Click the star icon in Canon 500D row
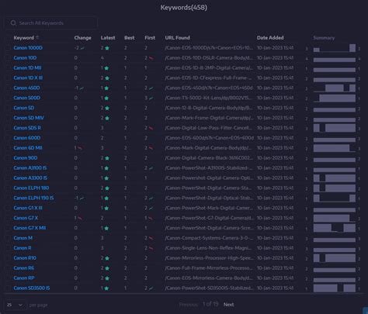Viewport: 368px width, 314px height. pyautogui.click(x=106, y=98)
